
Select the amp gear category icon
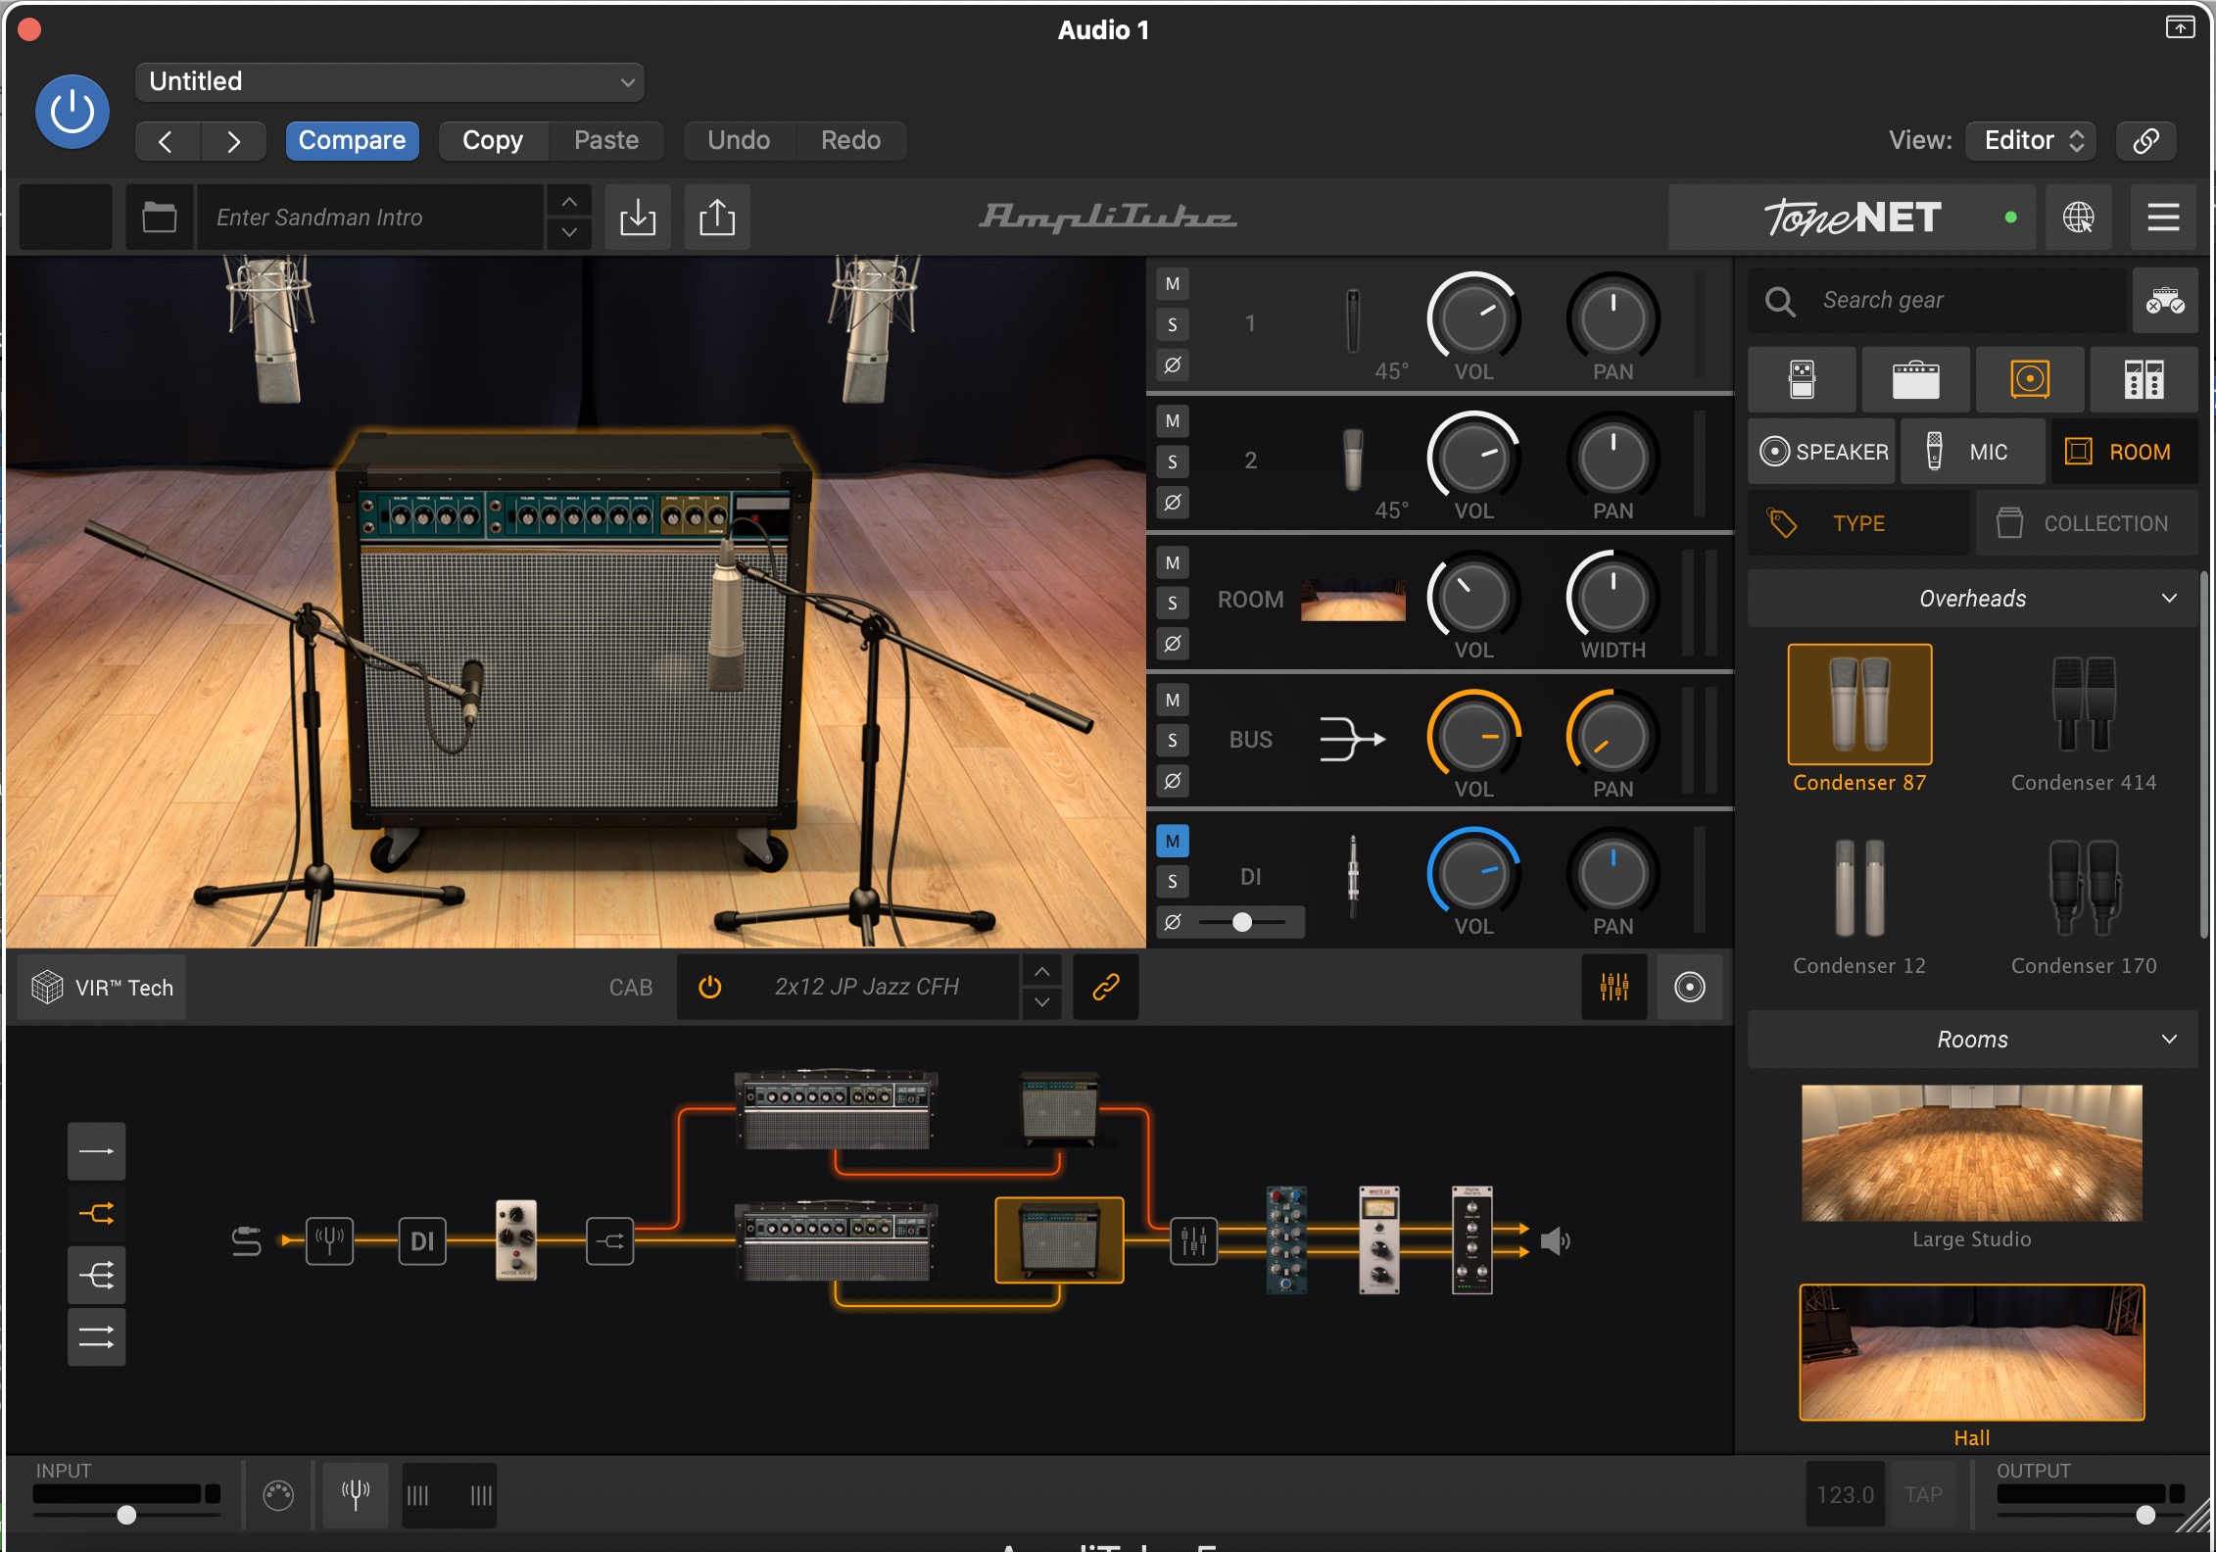coord(1915,379)
